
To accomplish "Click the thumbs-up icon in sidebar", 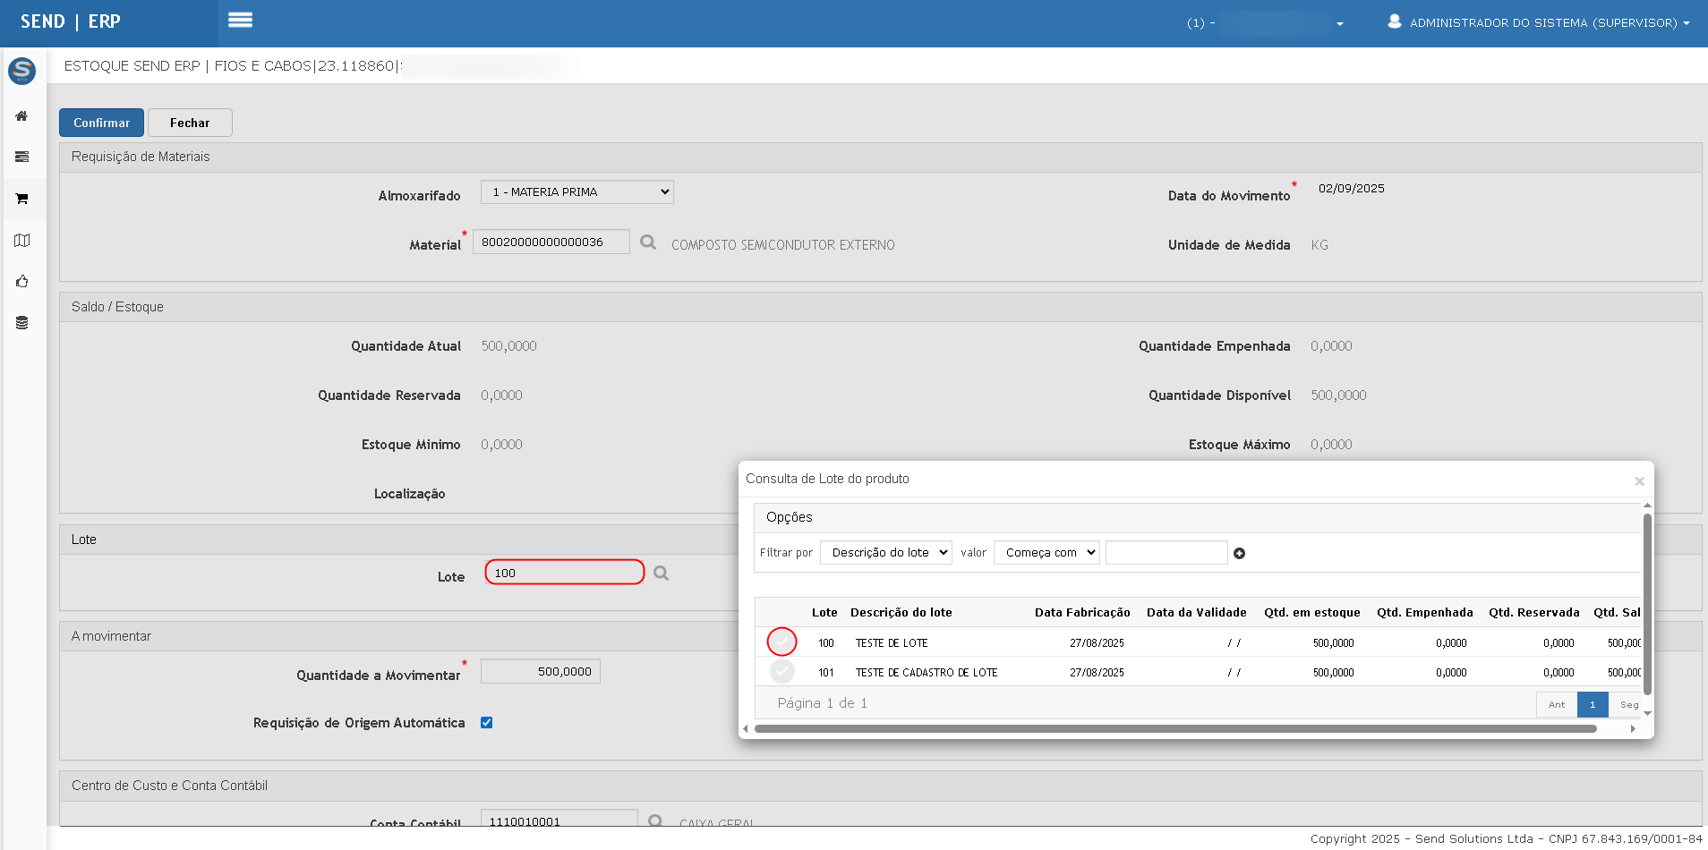I will click(x=22, y=282).
